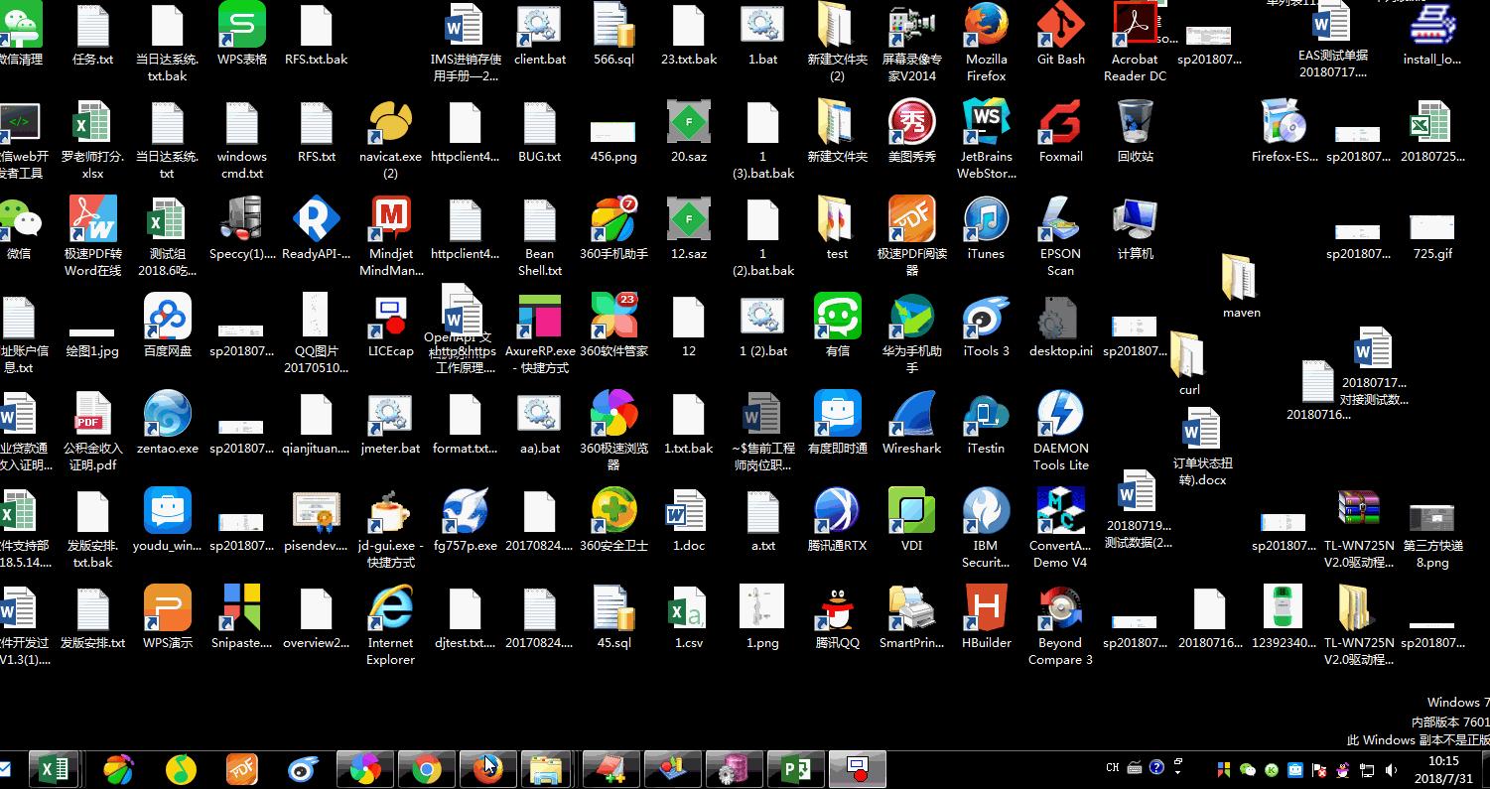Launch Git Bash from the desktop
The width and height of the screenshot is (1490, 789).
point(1060,26)
